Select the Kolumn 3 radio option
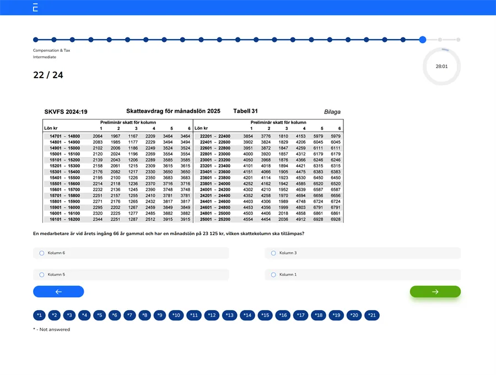Viewport: 496px width, 375px height. pyautogui.click(x=273, y=253)
